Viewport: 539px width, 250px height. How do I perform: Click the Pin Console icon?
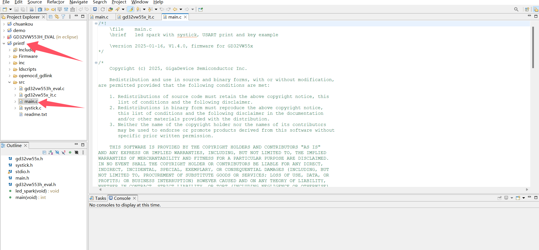pyautogui.click(x=500, y=198)
